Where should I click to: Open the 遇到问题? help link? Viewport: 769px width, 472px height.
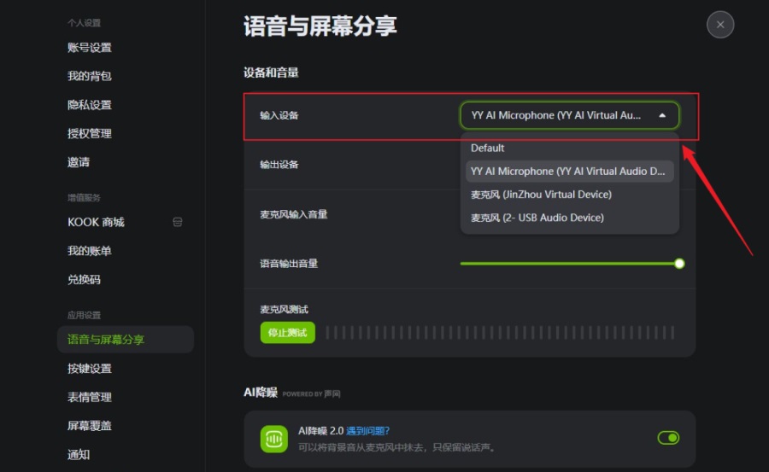click(367, 431)
